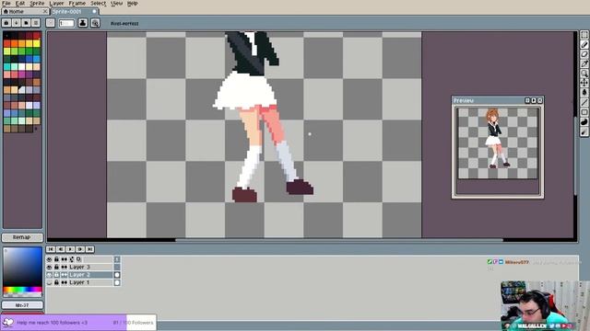Screen dimensions: 590x331
Task: Center the Preview window view
Action: click(527, 100)
